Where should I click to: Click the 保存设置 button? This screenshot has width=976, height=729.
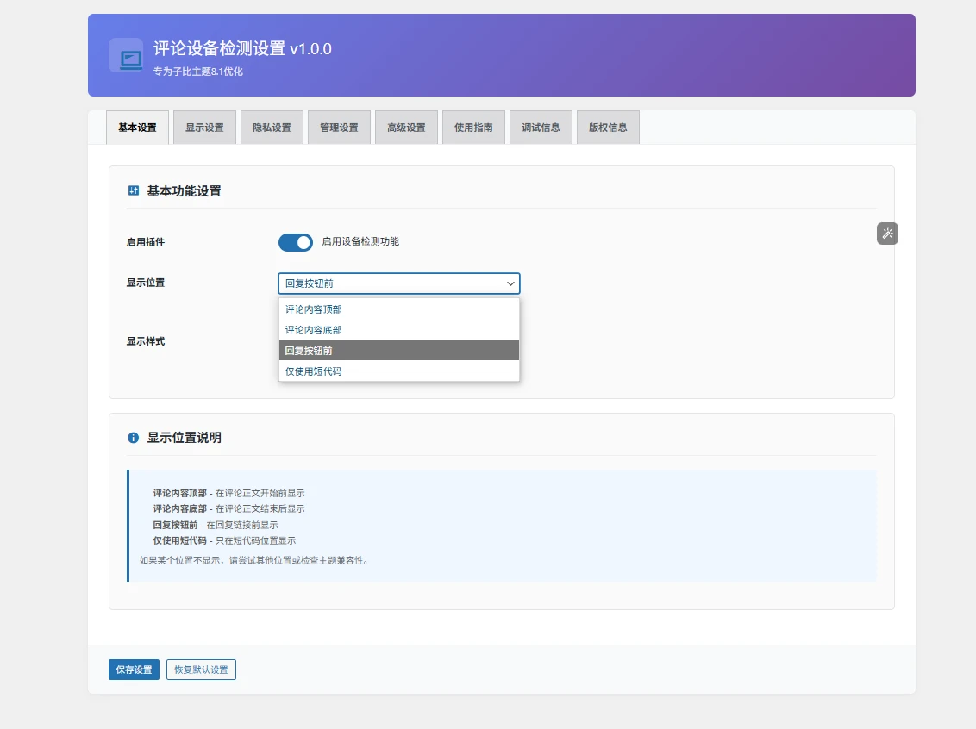[x=134, y=670]
